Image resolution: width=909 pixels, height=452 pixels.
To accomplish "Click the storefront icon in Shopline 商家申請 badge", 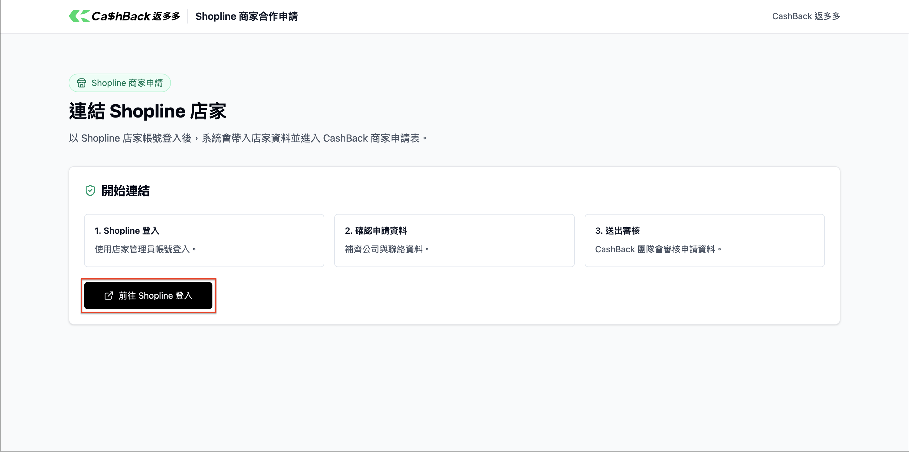I will coord(82,83).
